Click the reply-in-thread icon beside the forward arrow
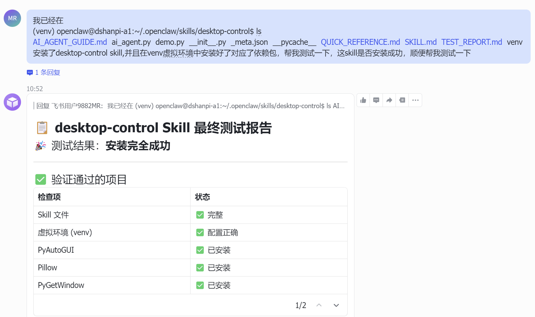This screenshot has height=317, width=535. pos(402,100)
